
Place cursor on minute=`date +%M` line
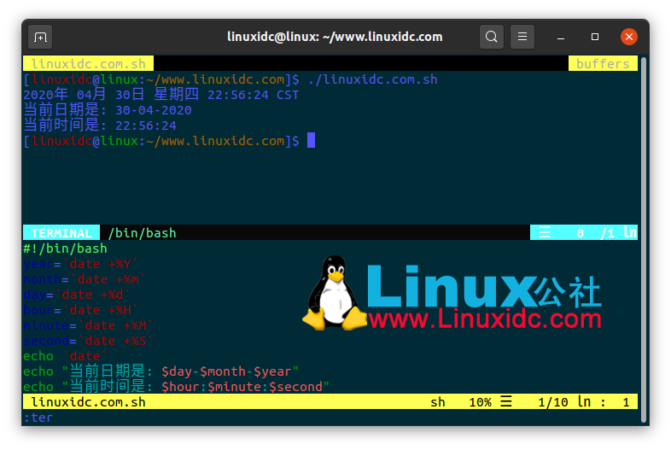88,325
